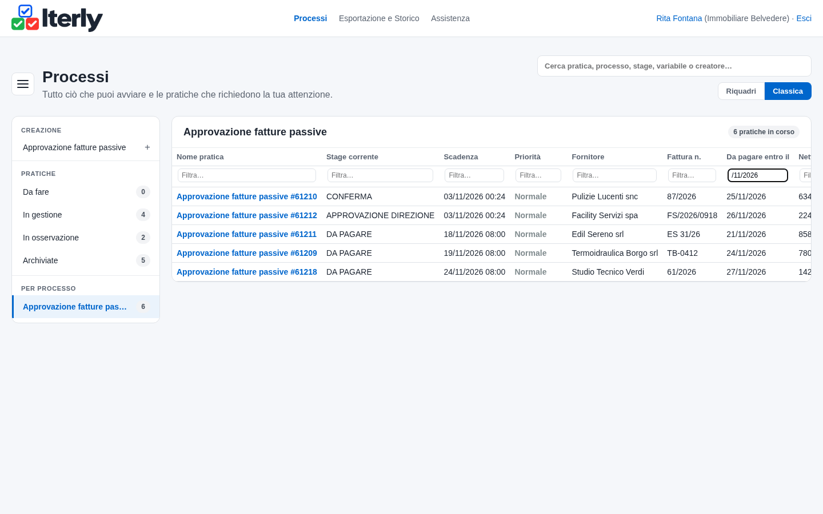Open Esportazione e Storico tab
The width and height of the screenshot is (823, 514).
[x=379, y=18]
